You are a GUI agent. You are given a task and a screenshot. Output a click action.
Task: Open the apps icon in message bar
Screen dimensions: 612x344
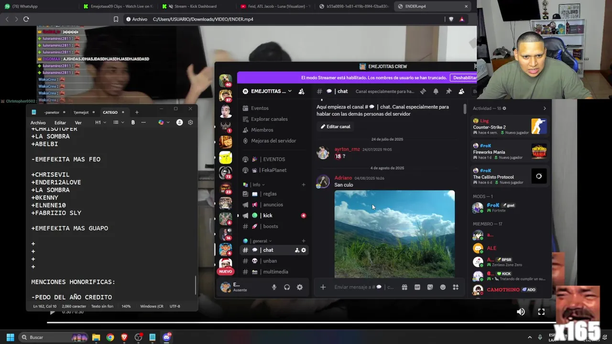(x=456, y=287)
